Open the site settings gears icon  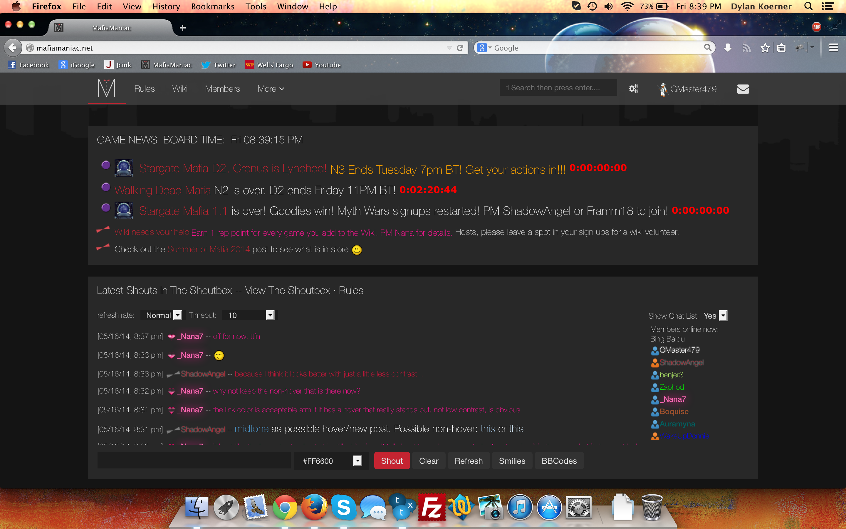point(633,88)
